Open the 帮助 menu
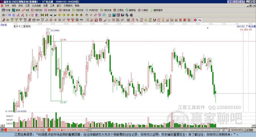Image resolution: width=256 pixels, height=137 pixels. (77, 6)
